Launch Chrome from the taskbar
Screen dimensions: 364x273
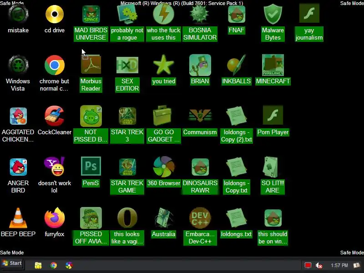(x=54, y=265)
